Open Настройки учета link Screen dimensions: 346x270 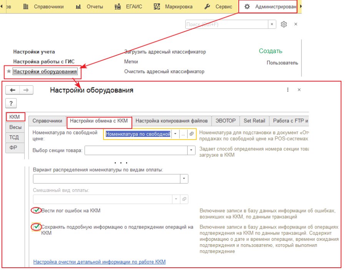34,52
